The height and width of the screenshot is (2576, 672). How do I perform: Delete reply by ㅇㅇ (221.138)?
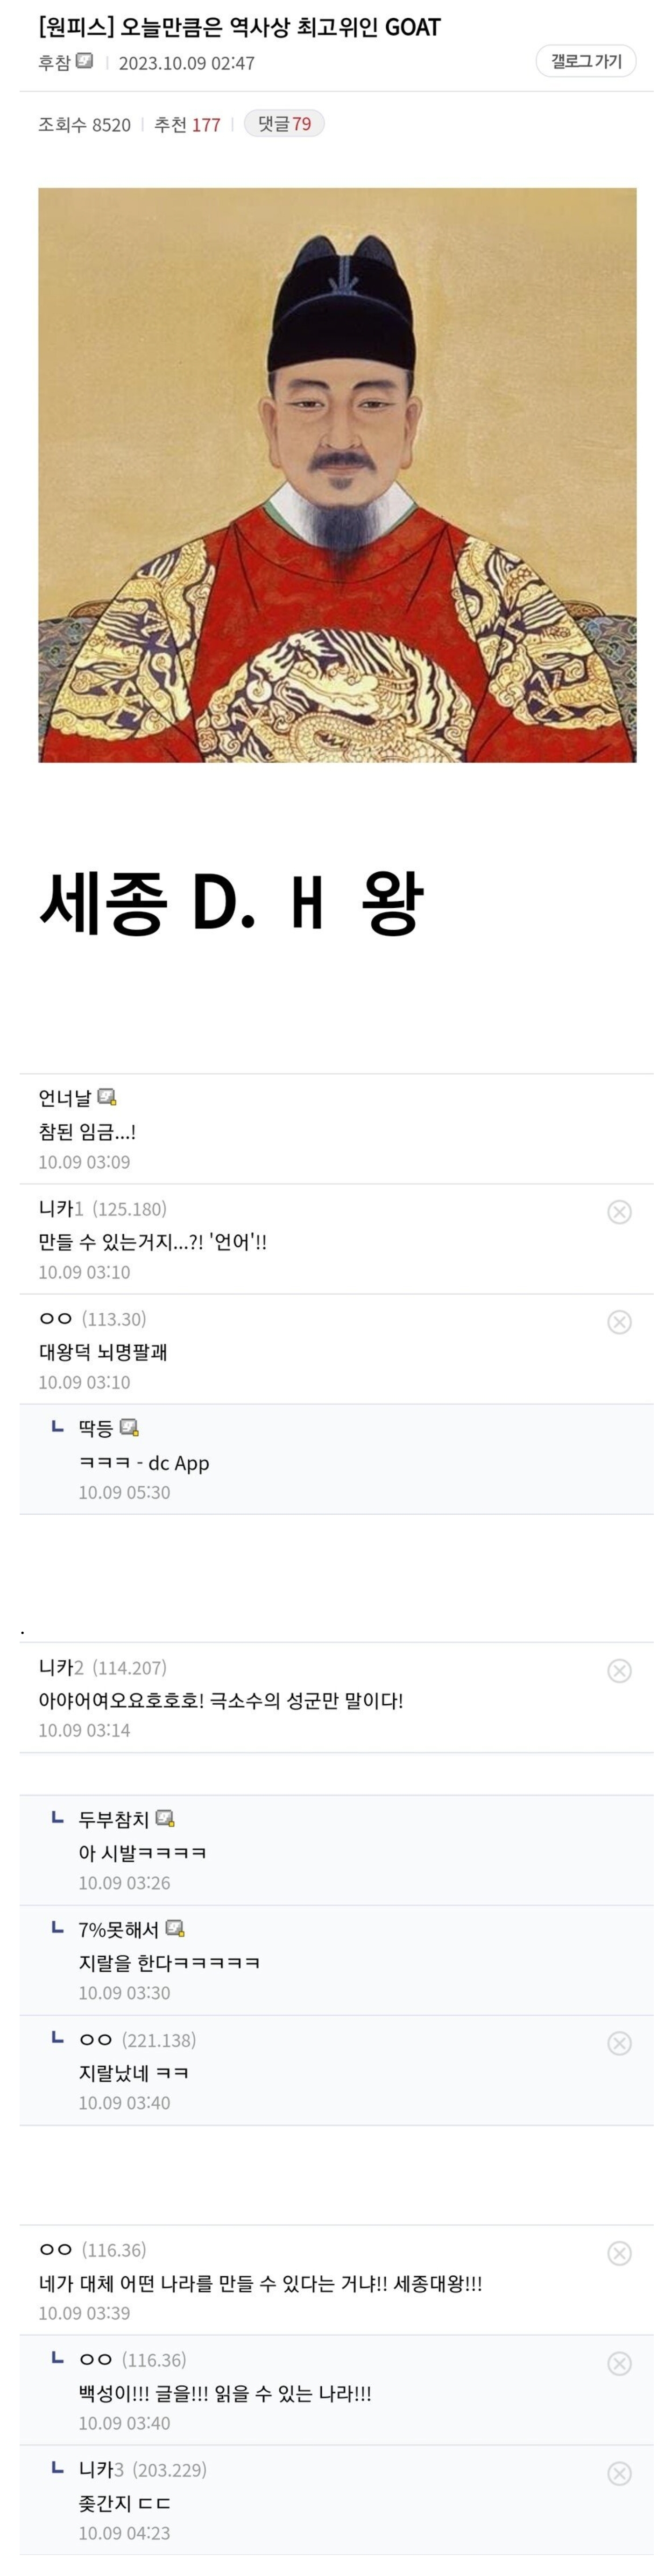(619, 2043)
